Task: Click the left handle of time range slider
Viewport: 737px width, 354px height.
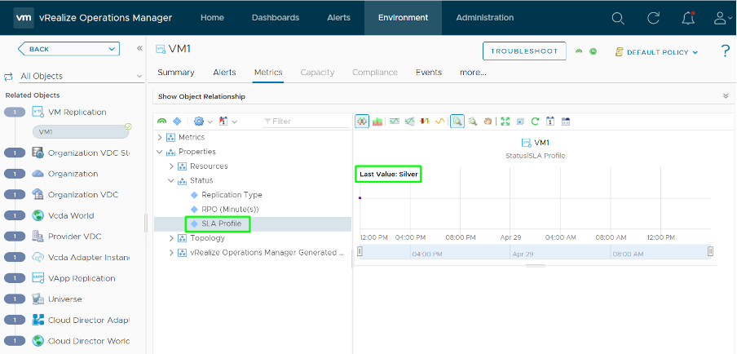Action: [360, 252]
